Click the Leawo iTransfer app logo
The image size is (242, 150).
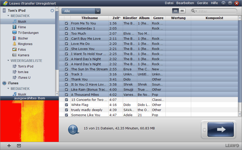coord(5,3)
